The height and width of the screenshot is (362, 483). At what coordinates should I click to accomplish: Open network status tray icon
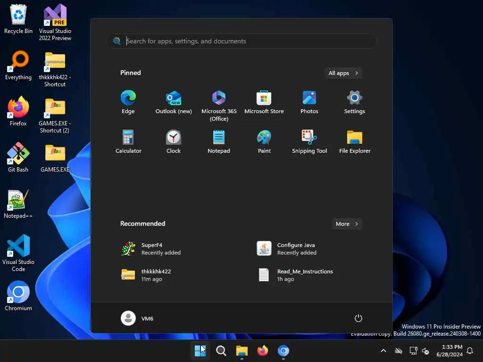413,351
